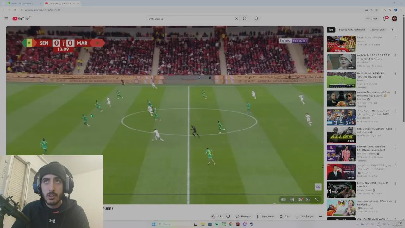Select the "D'après votre recherche" chip
405x228 pixels.
[x=352, y=30]
